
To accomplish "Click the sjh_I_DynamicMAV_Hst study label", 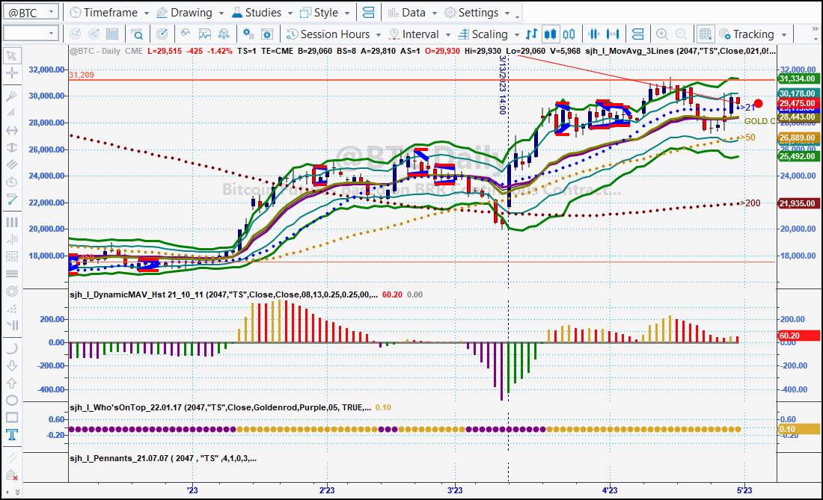I will [224, 294].
